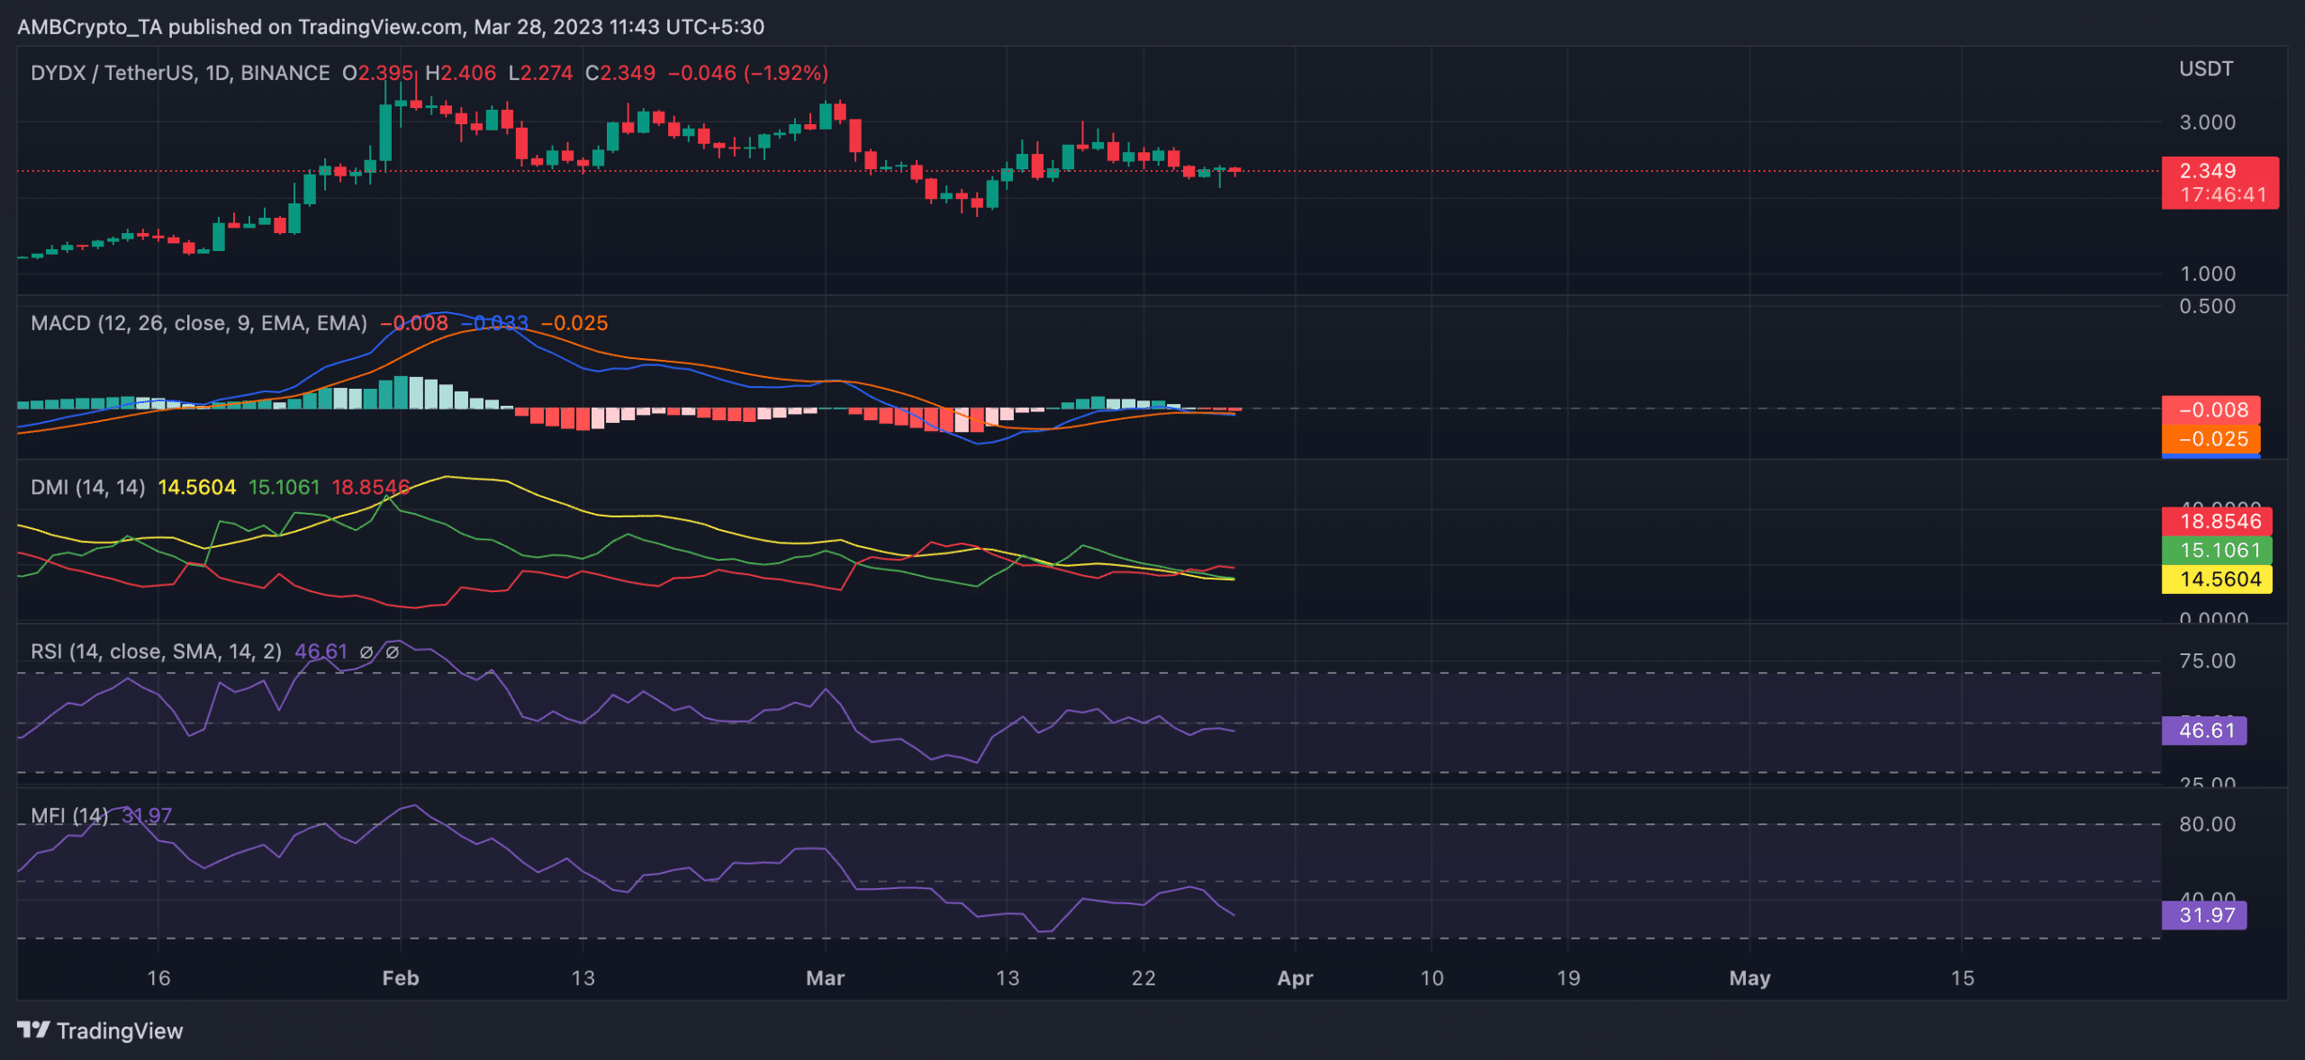Select the RSI indicator legend label

156,651
